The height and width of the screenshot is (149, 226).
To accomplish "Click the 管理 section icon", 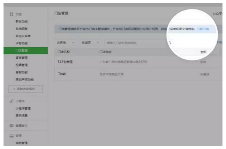I will coord(11,136).
